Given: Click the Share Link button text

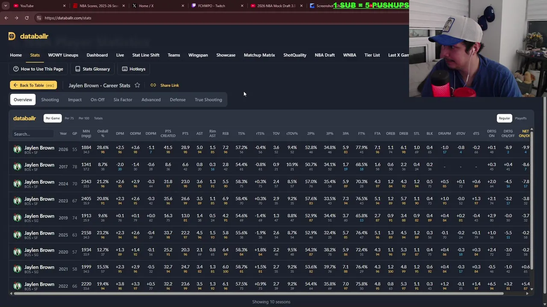Looking at the screenshot, I should pos(170,85).
